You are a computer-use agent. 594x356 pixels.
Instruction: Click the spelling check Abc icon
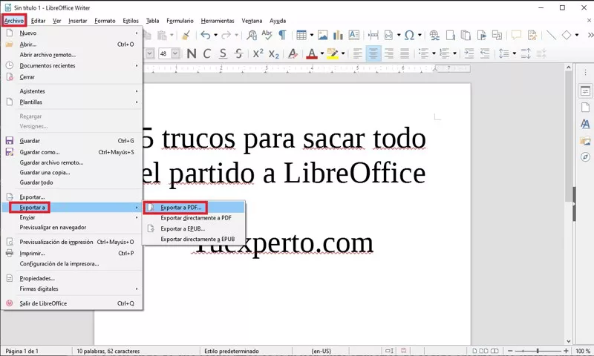267,35
